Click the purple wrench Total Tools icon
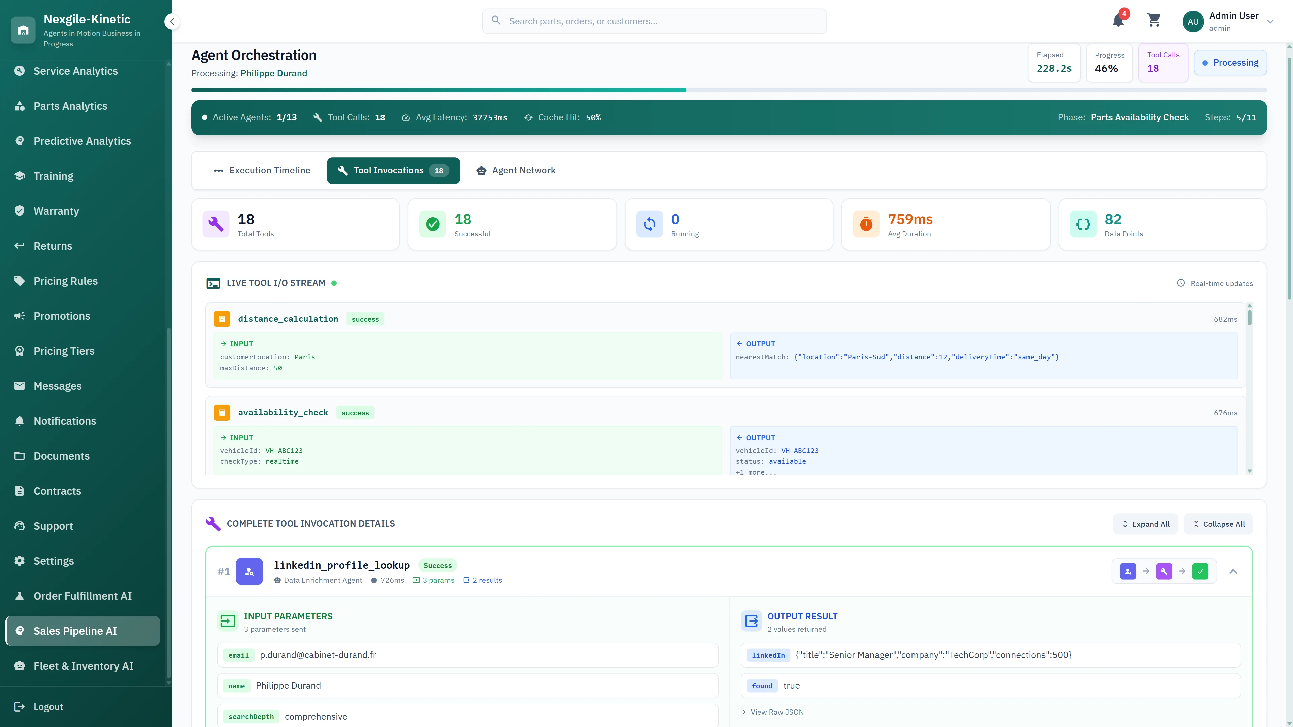 click(x=216, y=224)
